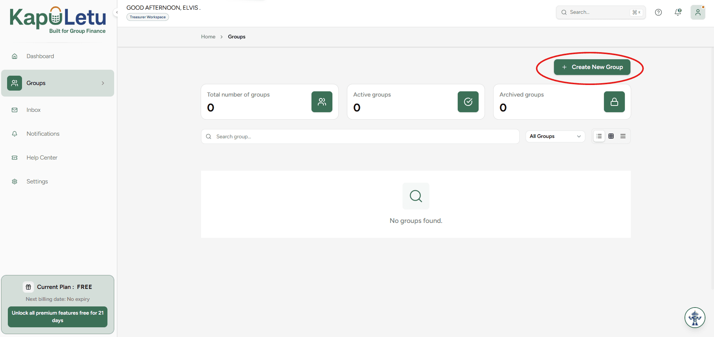
Task: Click the Dashboard home icon
Action: coord(15,56)
